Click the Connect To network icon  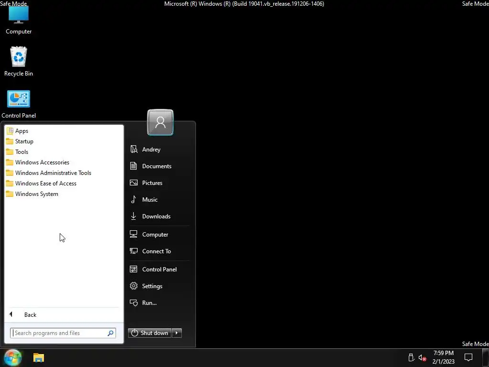[x=134, y=251]
